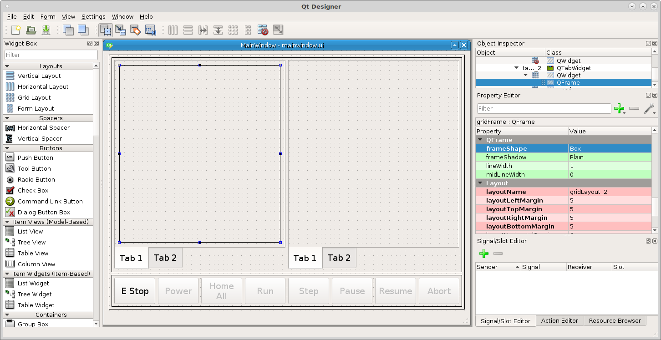Open the Property Editor wrench configuration menu
661x340 pixels.
click(x=649, y=108)
